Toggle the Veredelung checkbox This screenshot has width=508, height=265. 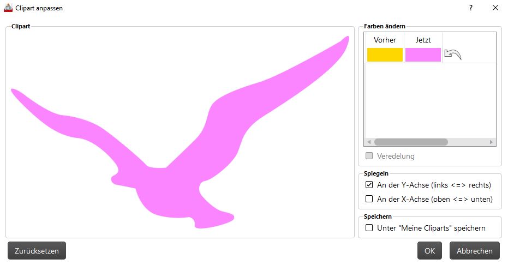click(369, 156)
